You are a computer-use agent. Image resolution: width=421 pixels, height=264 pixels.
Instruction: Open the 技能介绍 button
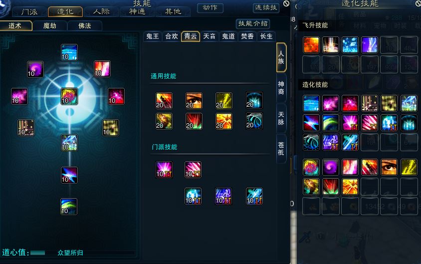click(x=253, y=23)
